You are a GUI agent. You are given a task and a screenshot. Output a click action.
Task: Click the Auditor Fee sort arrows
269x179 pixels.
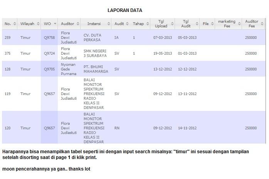(x=262, y=24)
